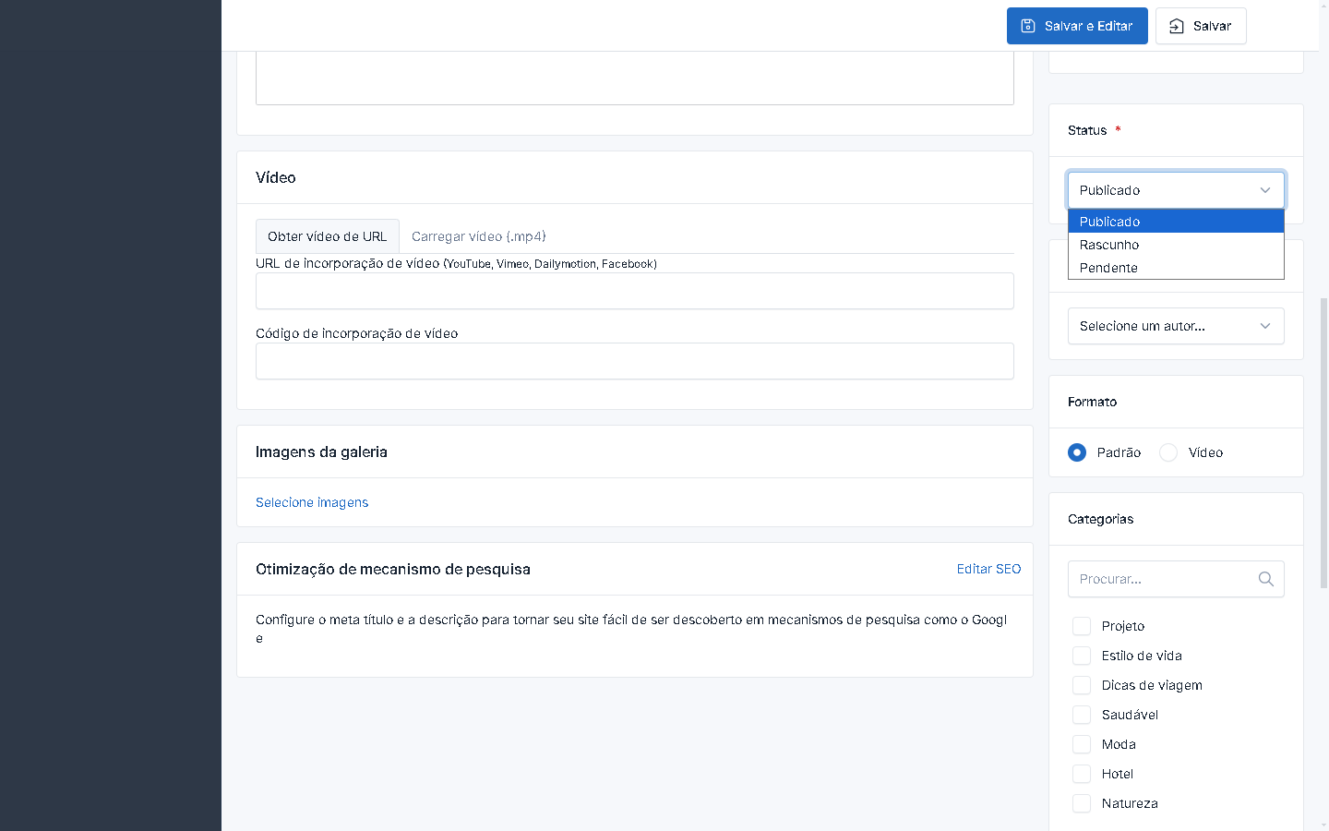Tick the Dicas de viagem checkbox

[1082, 685]
